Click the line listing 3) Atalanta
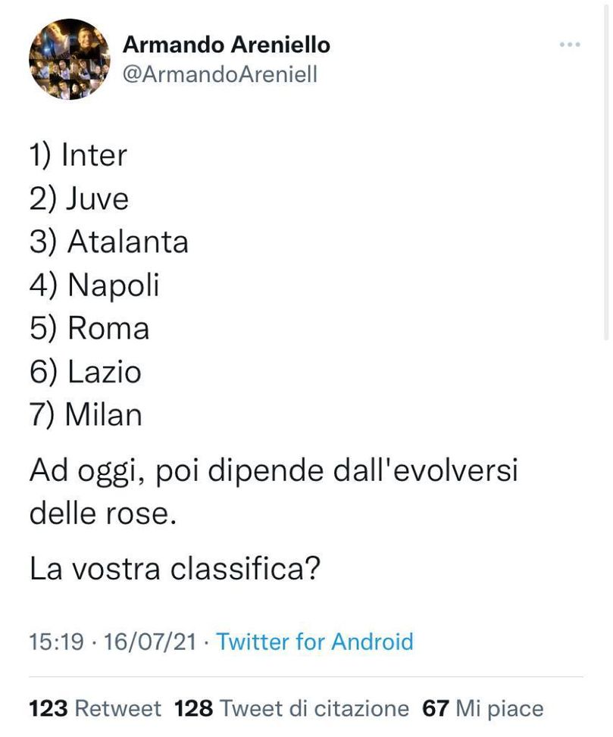The height and width of the screenshot is (737, 613). point(110,242)
